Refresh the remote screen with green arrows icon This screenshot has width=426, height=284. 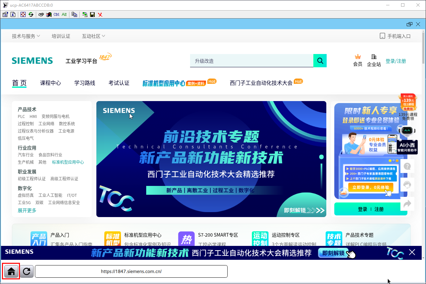31,15
